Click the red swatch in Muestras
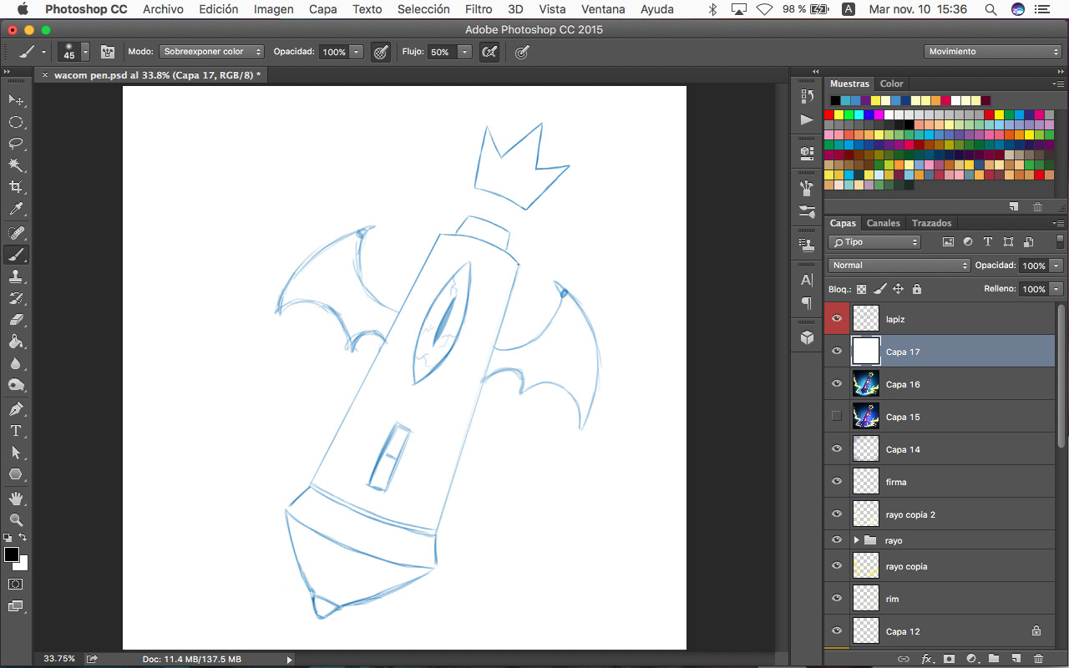The image size is (1069, 668). point(829,114)
